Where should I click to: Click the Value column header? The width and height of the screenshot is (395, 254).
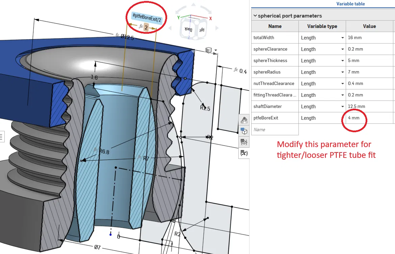tap(369, 26)
